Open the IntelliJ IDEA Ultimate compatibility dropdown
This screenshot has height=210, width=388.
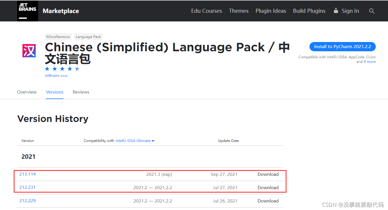point(135,141)
